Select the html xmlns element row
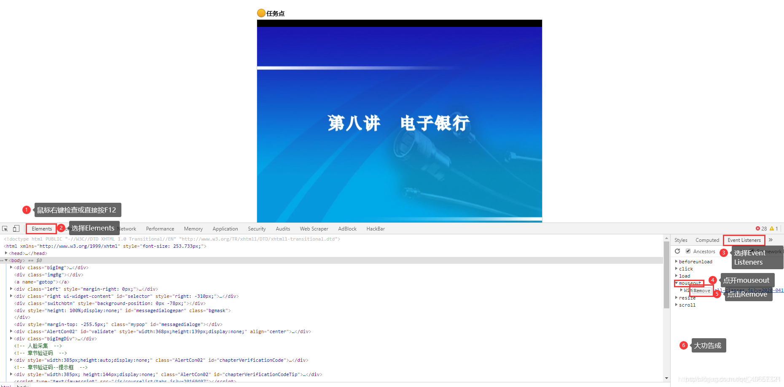 [x=331, y=246]
